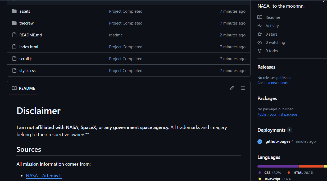
Task: Click the Activity pulse icon
Action: (x=260, y=26)
